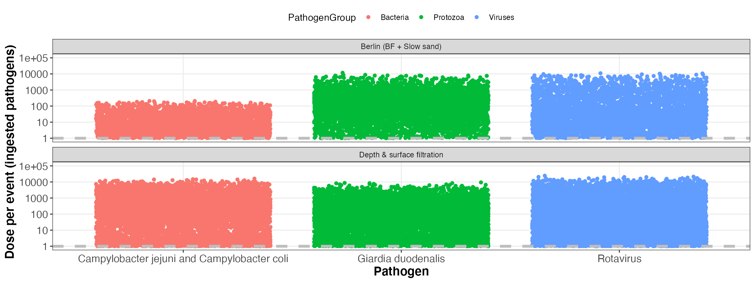Click the Depth & surface filtration facet header

401,155
